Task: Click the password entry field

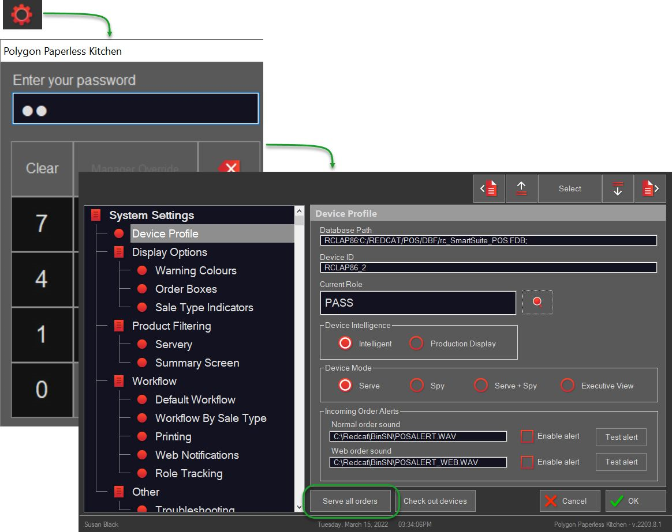Action: click(136, 108)
